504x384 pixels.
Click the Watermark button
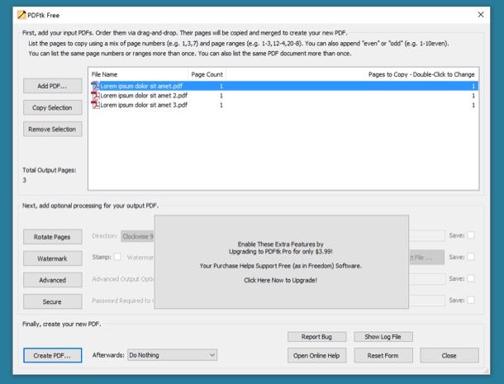click(x=52, y=258)
